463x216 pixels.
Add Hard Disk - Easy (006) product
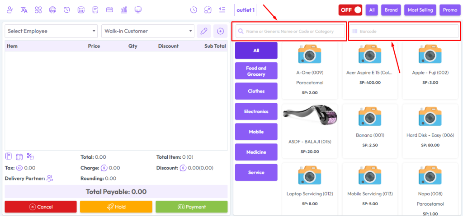point(430,131)
